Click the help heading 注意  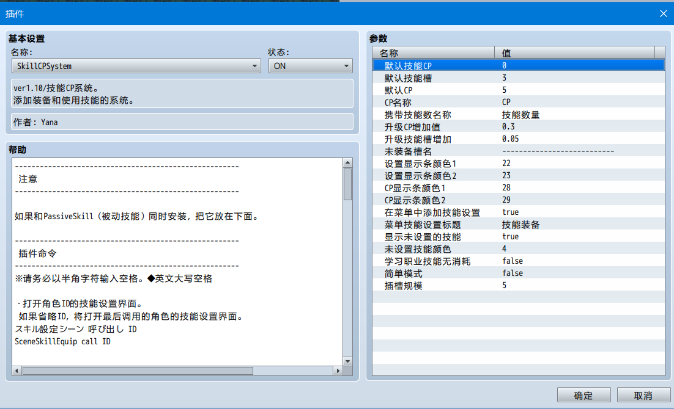(x=28, y=179)
